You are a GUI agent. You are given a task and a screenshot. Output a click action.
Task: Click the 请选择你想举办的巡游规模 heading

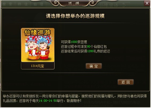[x=75, y=16]
